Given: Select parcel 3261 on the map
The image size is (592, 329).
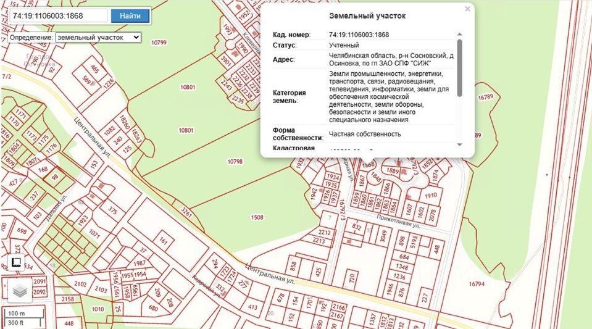Looking at the screenshot, I should [186, 212].
